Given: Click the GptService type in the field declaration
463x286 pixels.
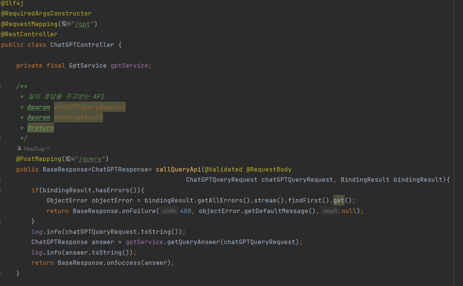Looking at the screenshot, I should (88, 65).
